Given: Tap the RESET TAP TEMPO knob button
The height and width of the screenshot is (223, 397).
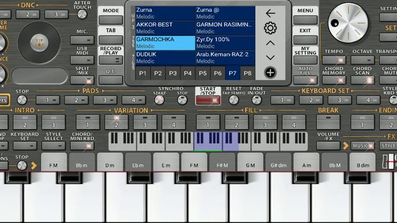Looking at the screenshot, I should click(x=234, y=100).
